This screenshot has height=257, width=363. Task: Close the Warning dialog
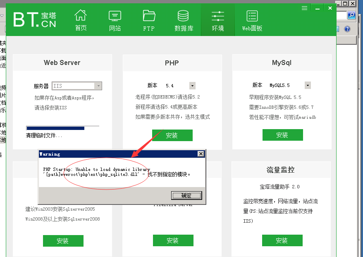tap(201, 154)
